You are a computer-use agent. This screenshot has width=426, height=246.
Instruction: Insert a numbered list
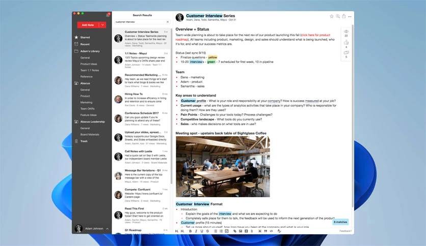point(221,231)
